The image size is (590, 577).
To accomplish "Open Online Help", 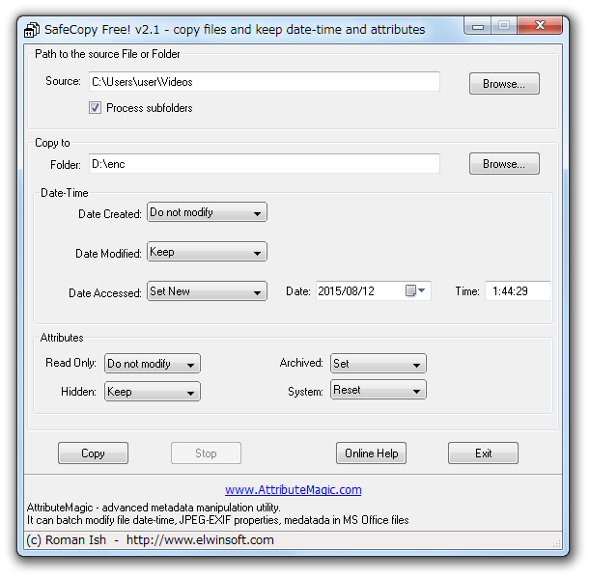I will click(x=371, y=453).
